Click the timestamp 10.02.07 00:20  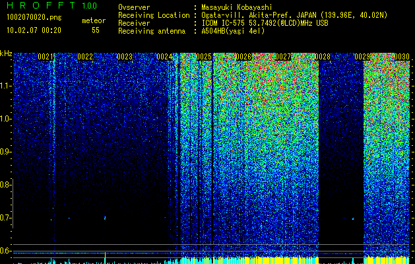pos(34,30)
